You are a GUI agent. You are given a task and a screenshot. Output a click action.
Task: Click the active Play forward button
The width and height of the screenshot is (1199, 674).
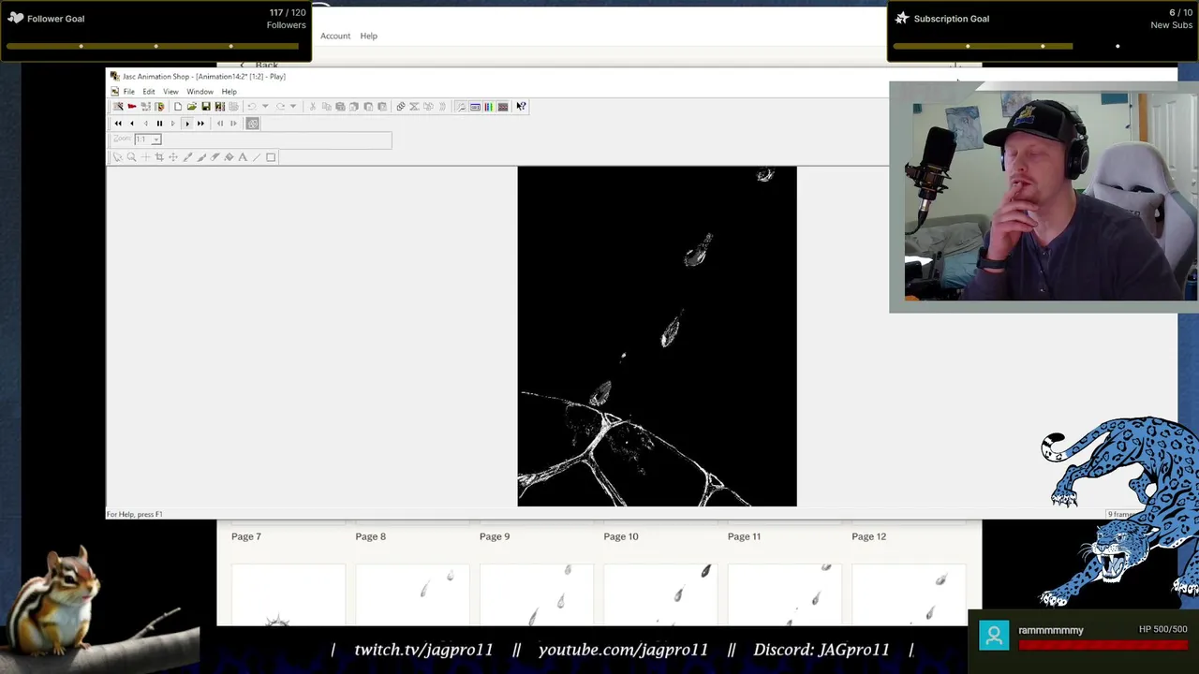click(187, 124)
